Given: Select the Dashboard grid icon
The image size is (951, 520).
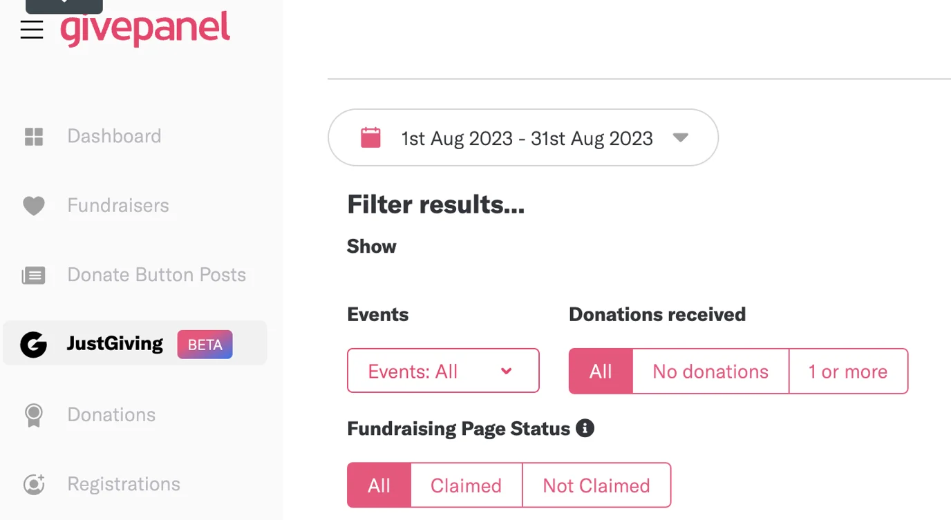Looking at the screenshot, I should click(x=33, y=136).
